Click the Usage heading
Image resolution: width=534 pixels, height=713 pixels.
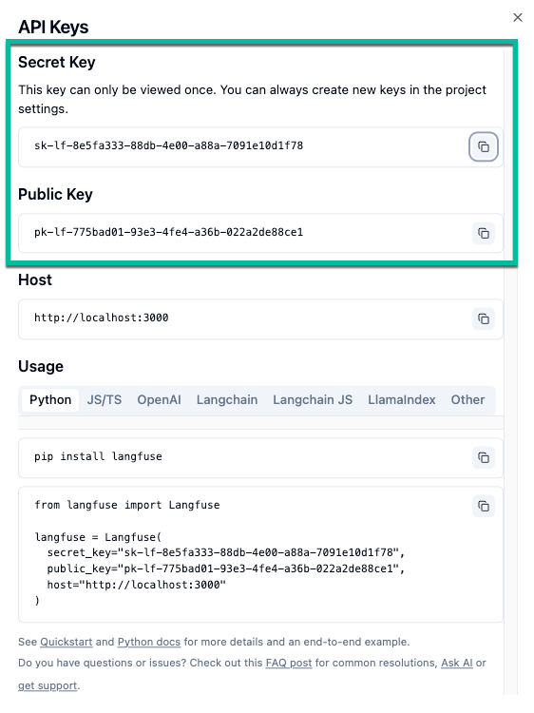click(41, 367)
